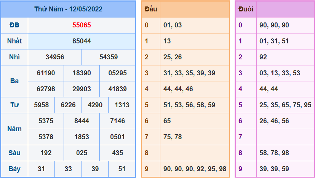Click Bảy prize cell 33

68,169
